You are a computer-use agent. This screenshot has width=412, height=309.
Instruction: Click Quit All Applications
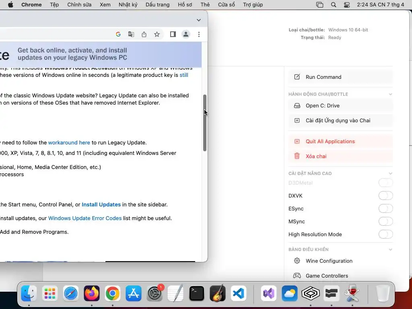[340, 141]
